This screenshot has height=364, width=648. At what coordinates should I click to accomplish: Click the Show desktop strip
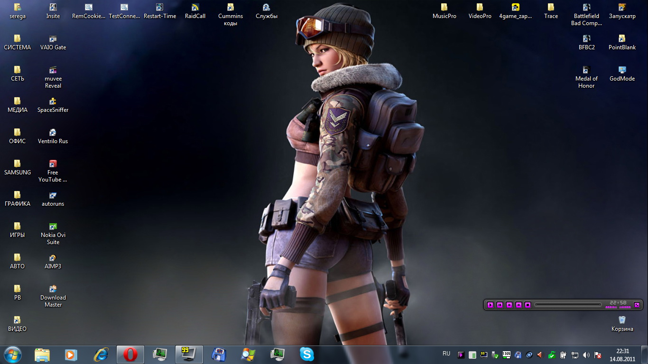(x=644, y=355)
